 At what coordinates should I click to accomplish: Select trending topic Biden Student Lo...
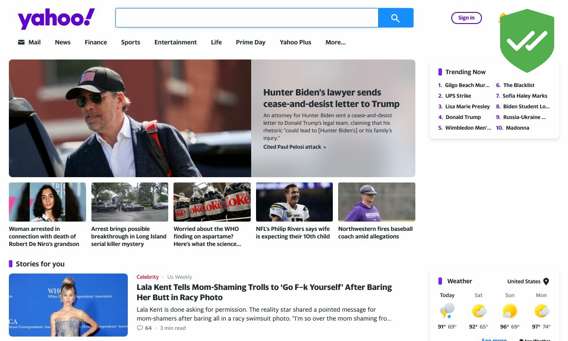point(526,107)
